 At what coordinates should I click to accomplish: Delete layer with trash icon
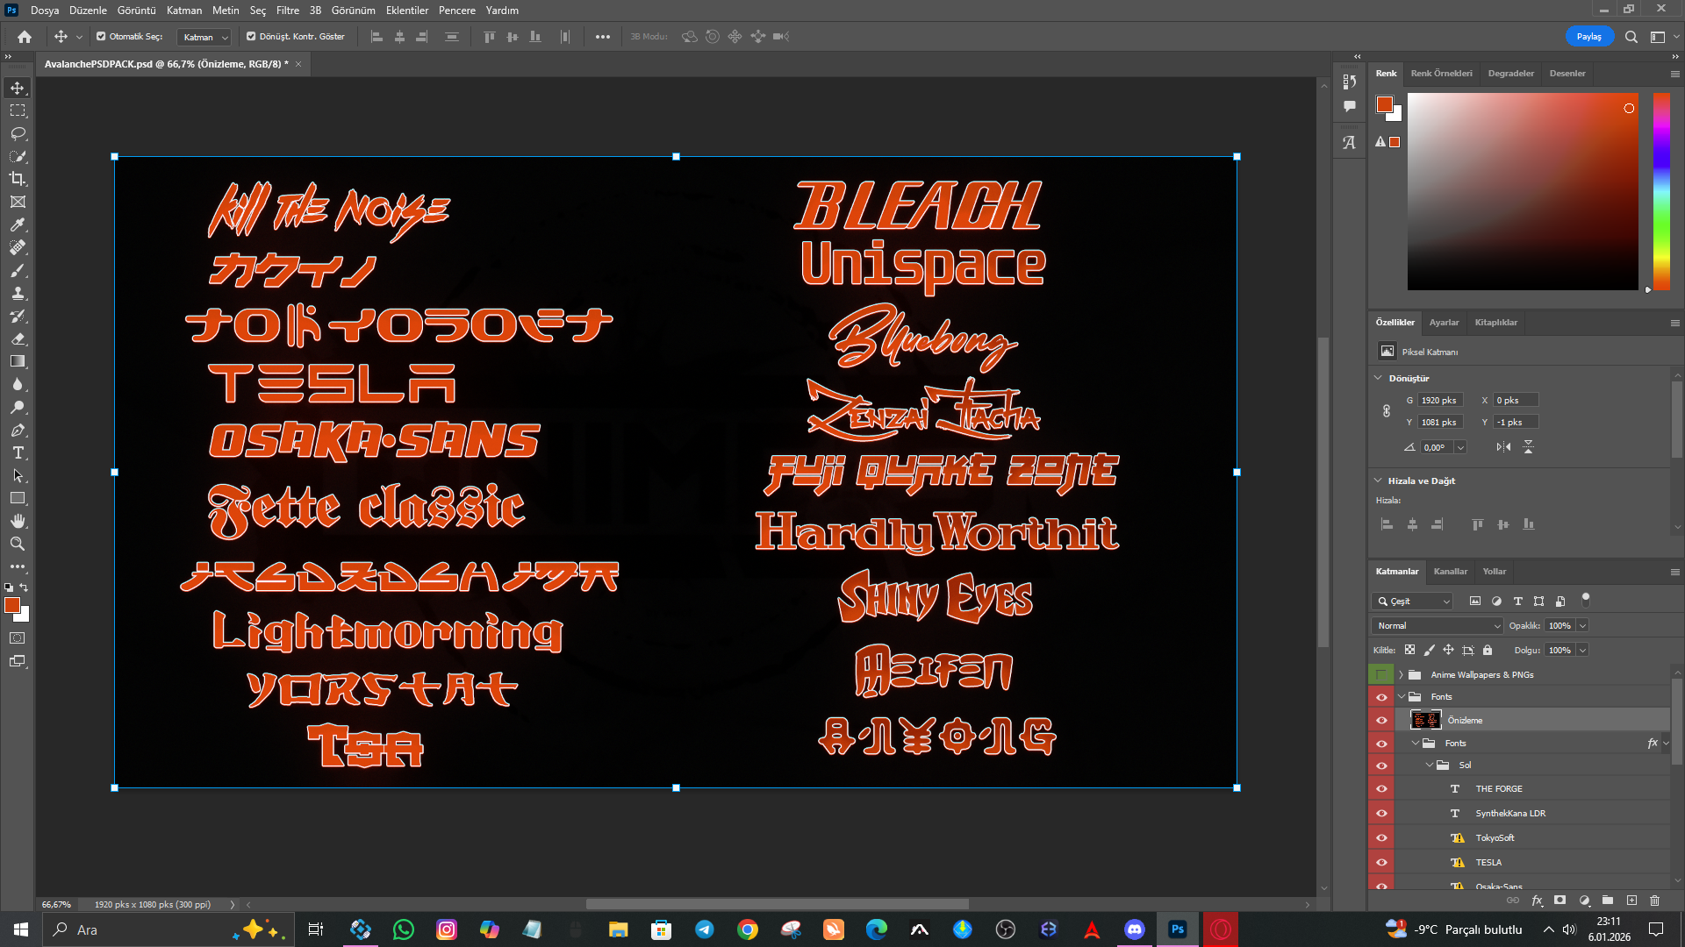[x=1655, y=901]
